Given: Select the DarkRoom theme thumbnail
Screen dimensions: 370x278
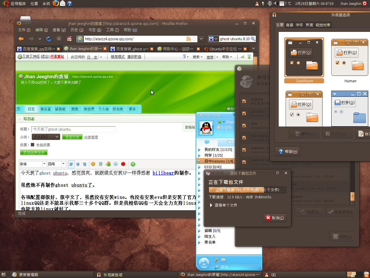Looking at the screenshot, I should tap(304, 58).
